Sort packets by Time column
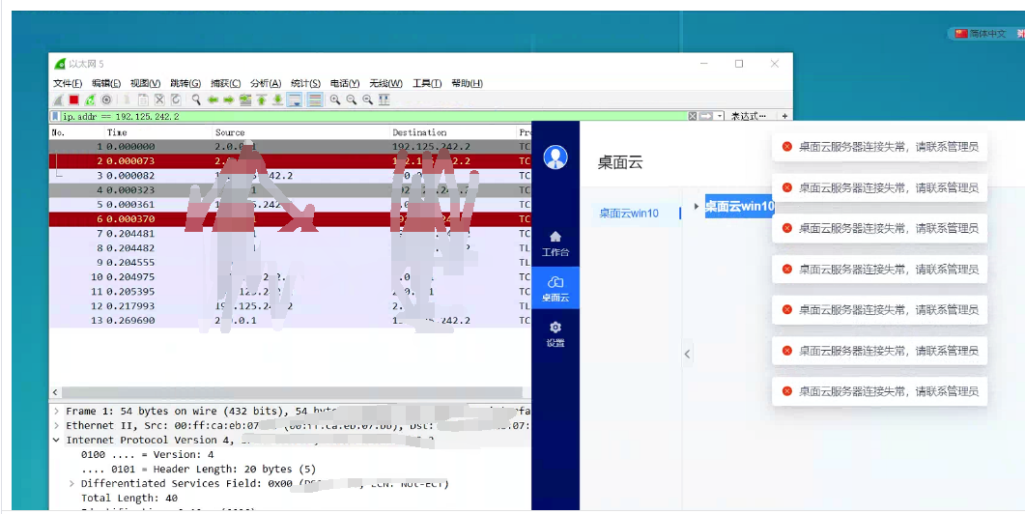The height and width of the screenshot is (514, 1025). 158,132
